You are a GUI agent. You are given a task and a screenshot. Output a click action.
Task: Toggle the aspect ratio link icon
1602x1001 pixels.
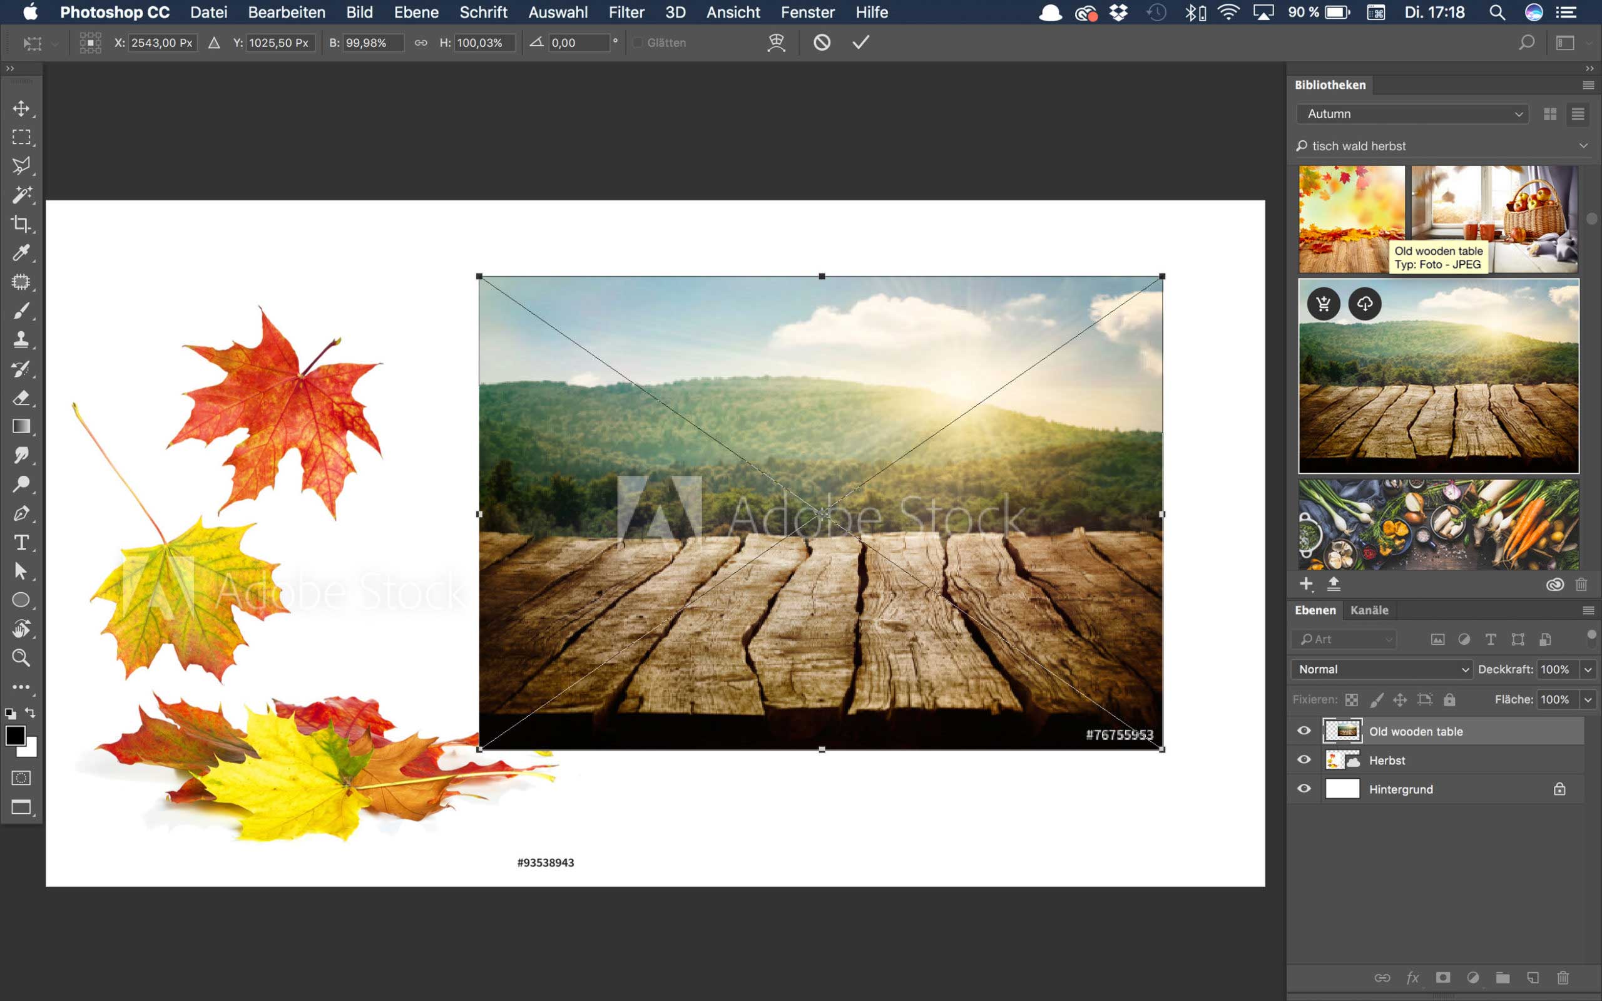421,43
